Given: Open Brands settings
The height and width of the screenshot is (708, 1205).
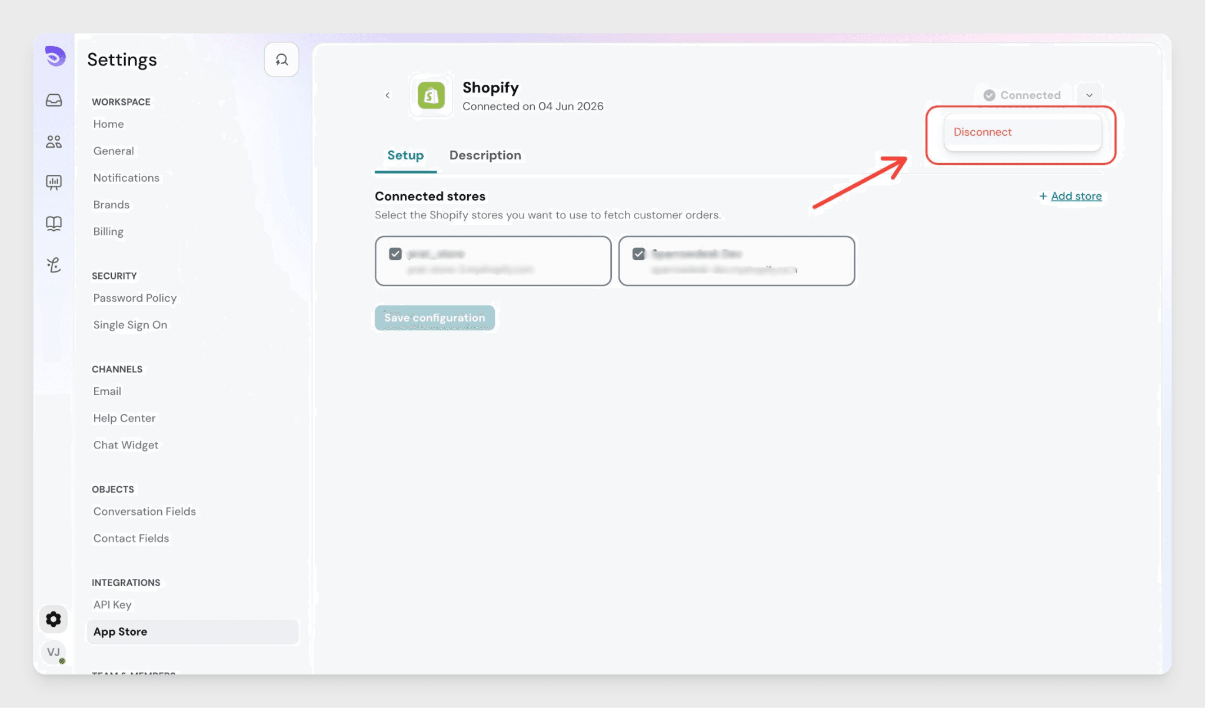Looking at the screenshot, I should click(111, 205).
